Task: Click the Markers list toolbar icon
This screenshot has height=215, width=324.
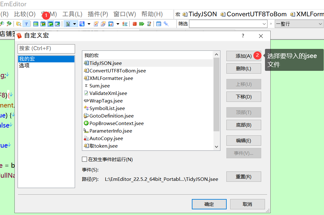Action: click(125, 24)
